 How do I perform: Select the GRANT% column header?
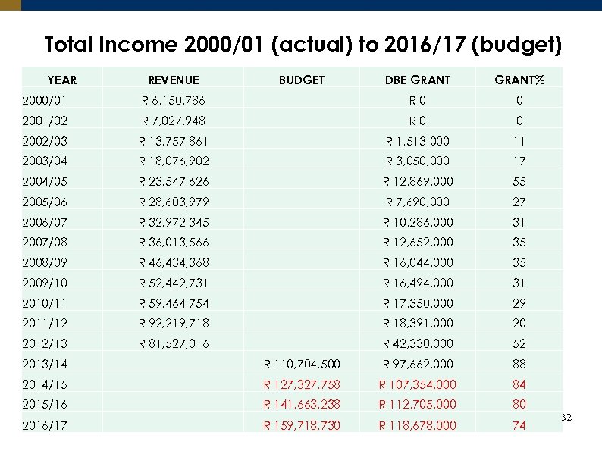(x=519, y=80)
